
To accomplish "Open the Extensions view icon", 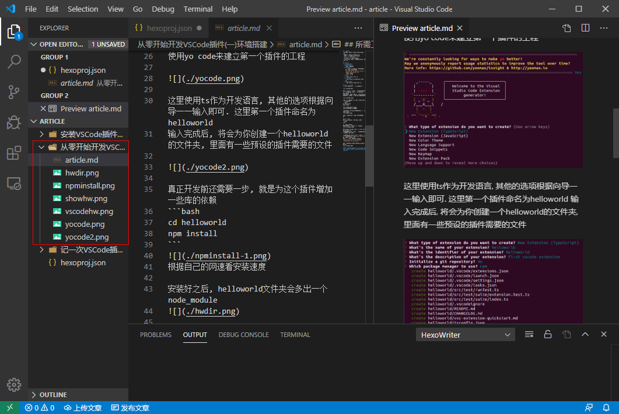I will click(14, 153).
